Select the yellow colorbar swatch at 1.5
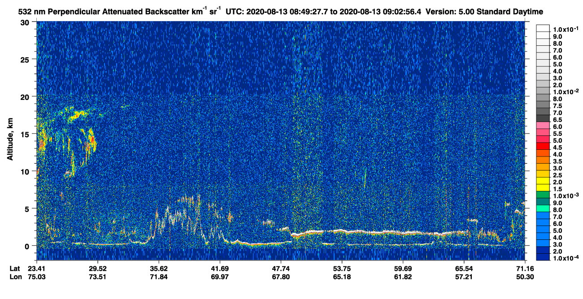The height and width of the screenshot is (299, 583). 543,189
